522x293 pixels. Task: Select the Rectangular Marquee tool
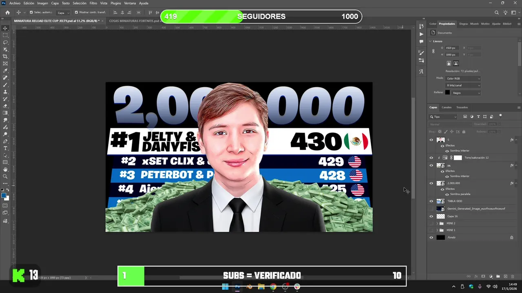pyautogui.click(x=5, y=35)
